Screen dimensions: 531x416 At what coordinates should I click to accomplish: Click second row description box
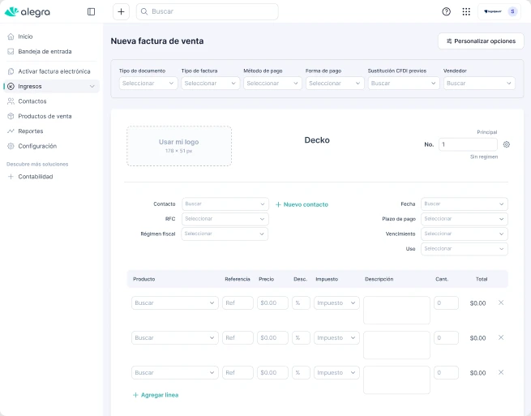tap(396, 345)
